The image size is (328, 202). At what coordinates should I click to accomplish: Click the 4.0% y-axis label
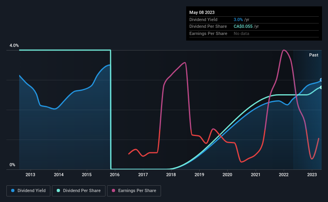pyautogui.click(x=14, y=45)
